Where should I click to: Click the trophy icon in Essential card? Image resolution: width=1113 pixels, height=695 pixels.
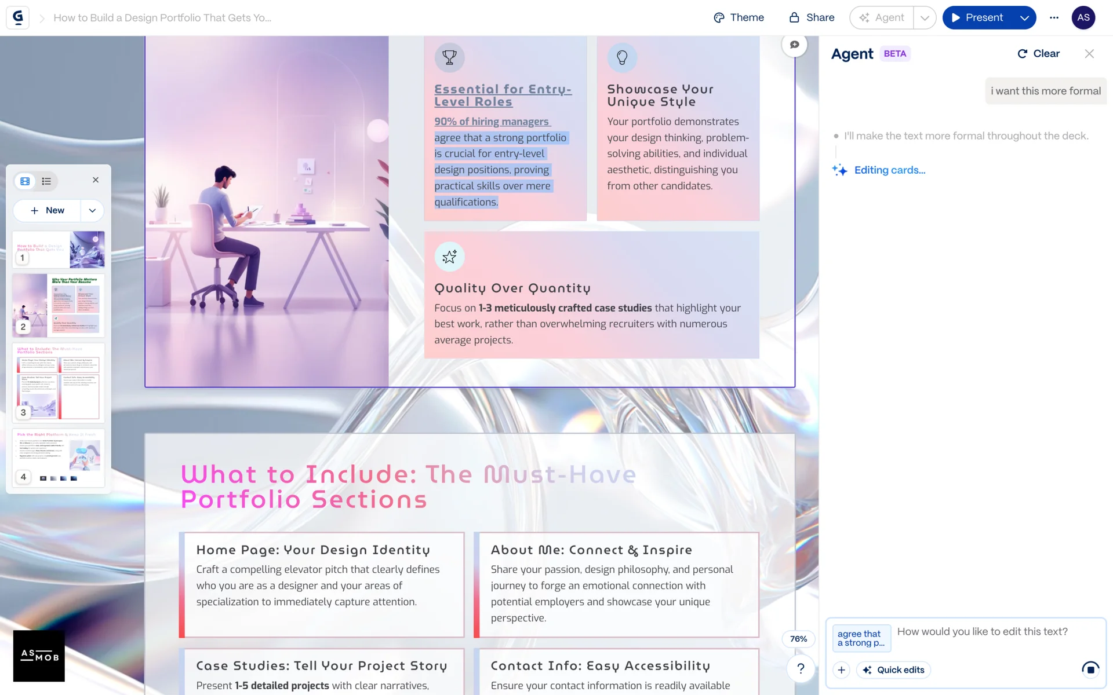tap(449, 57)
